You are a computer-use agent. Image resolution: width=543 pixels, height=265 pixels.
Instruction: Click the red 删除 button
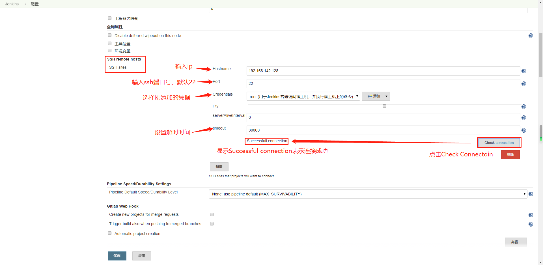click(x=510, y=155)
